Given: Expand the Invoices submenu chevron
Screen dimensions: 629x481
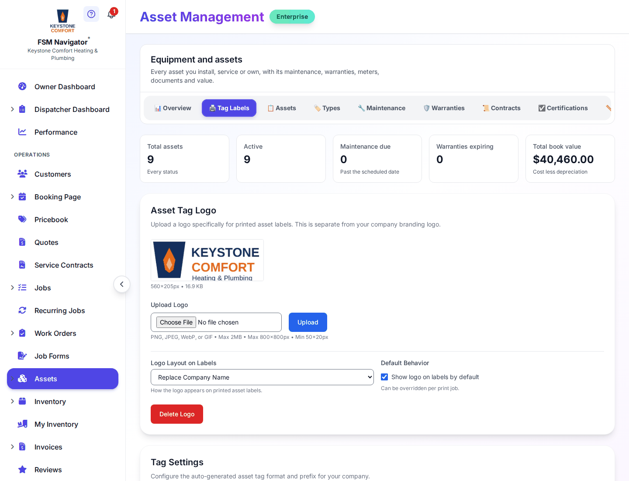Looking at the screenshot, I should point(12,447).
